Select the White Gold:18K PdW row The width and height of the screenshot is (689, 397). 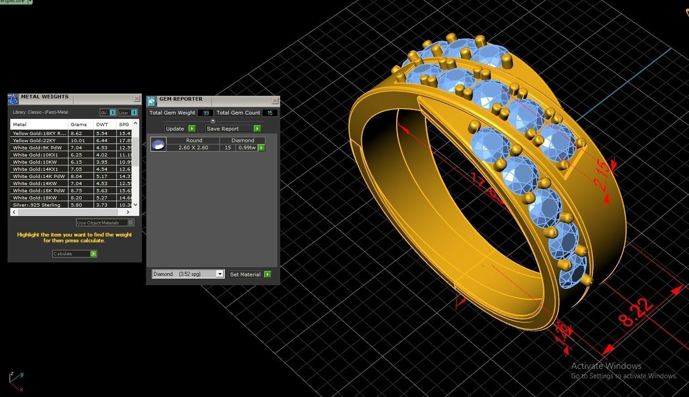tap(72, 190)
